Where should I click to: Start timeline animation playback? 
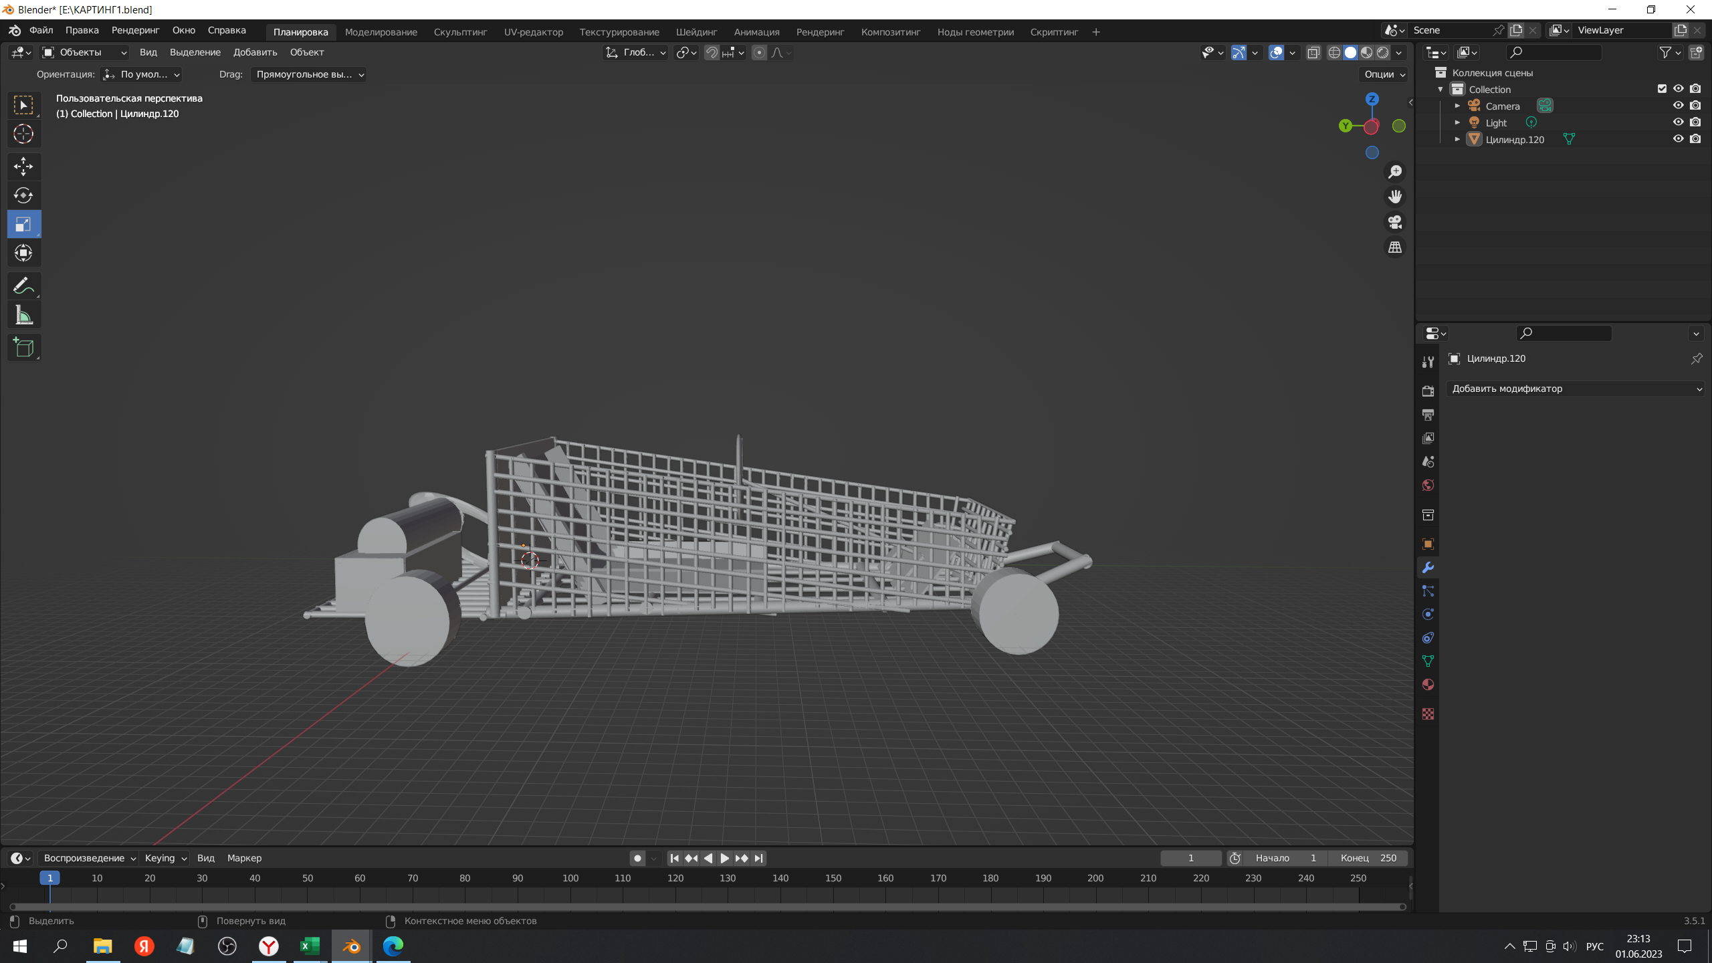pyautogui.click(x=724, y=858)
